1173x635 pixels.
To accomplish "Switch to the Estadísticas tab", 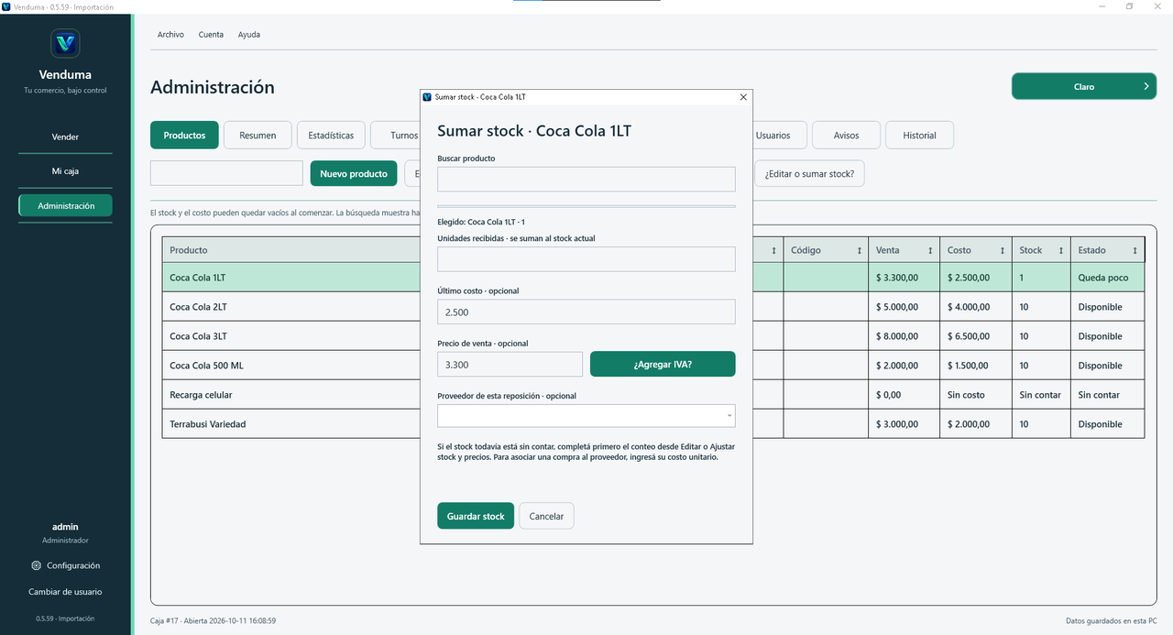I will point(331,135).
